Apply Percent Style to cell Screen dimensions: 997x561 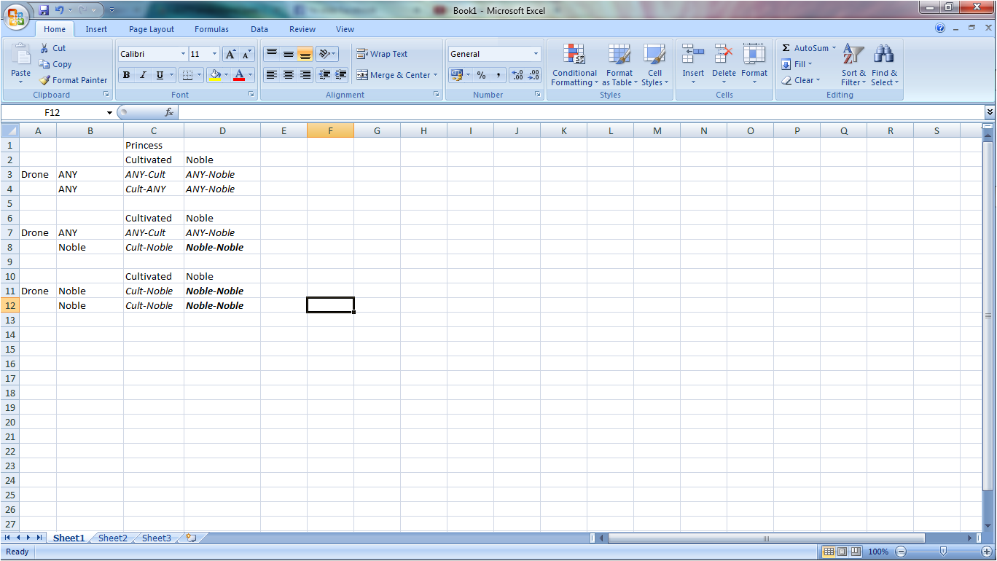[x=482, y=75]
